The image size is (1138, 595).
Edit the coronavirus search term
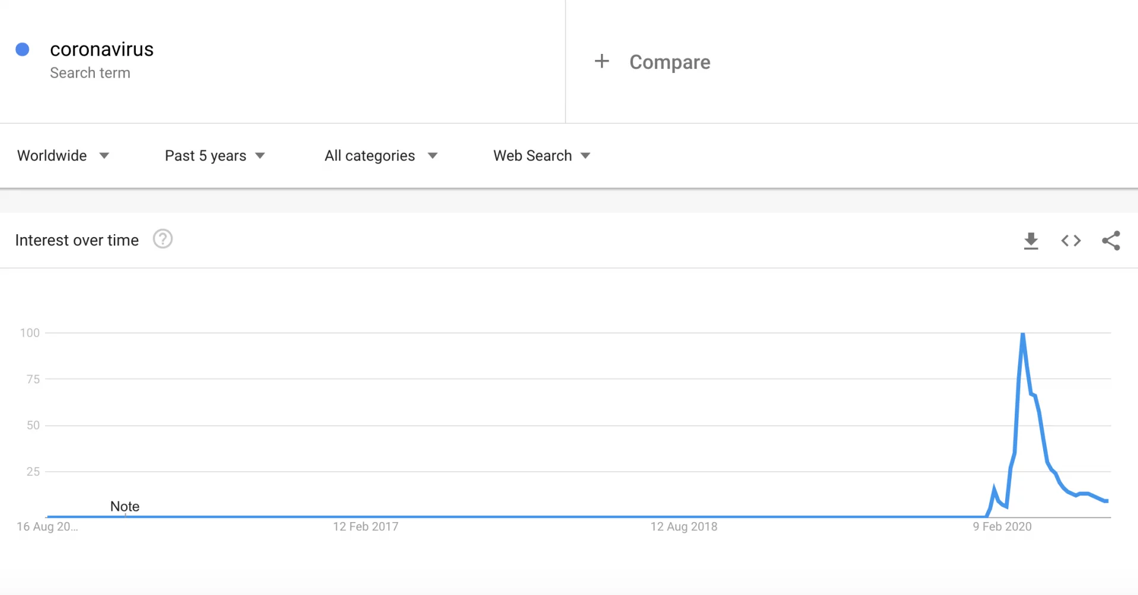[x=102, y=49]
